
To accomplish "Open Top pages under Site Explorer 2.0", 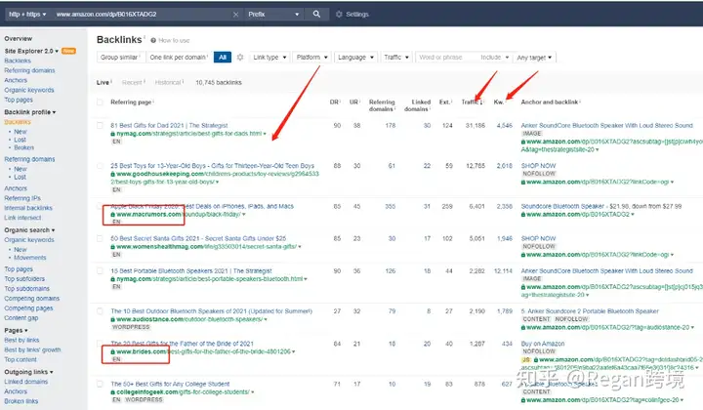I will 19,100.
